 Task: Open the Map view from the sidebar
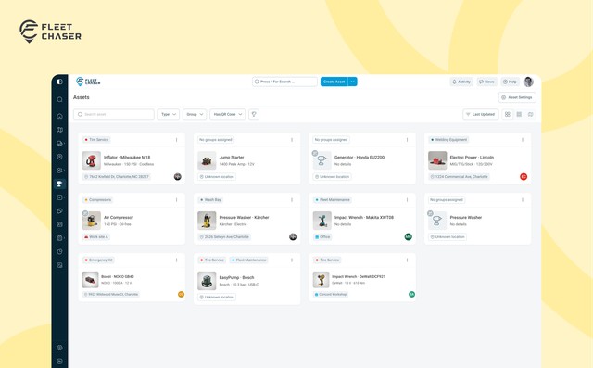click(x=59, y=130)
